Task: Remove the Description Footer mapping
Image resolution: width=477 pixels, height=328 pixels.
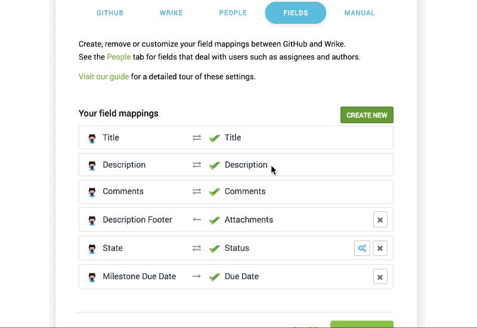Action: 380,220
